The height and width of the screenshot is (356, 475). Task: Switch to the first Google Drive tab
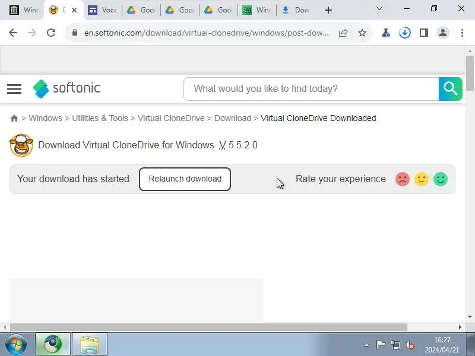pyautogui.click(x=141, y=10)
